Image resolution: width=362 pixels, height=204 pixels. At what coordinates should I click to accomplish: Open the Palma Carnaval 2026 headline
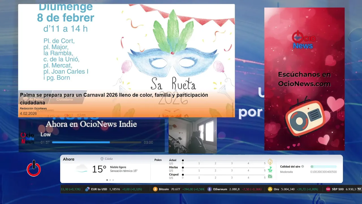click(114, 99)
